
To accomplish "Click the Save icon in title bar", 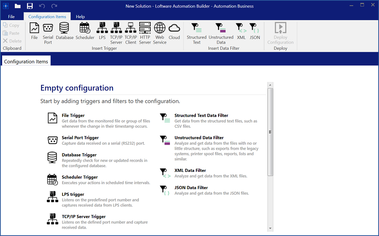I will click(30, 6).
